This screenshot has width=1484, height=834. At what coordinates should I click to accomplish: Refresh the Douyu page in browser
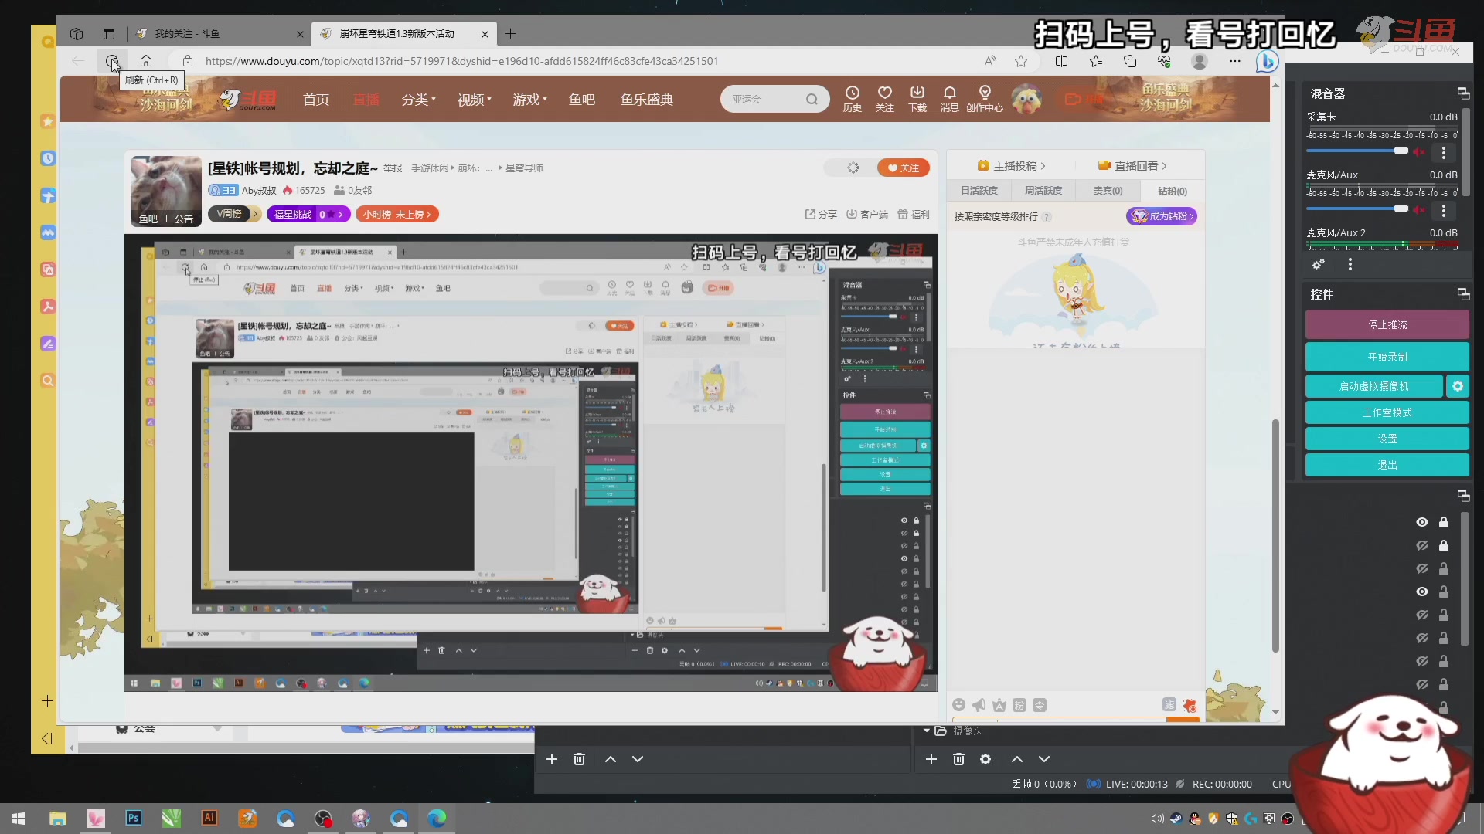click(x=112, y=61)
